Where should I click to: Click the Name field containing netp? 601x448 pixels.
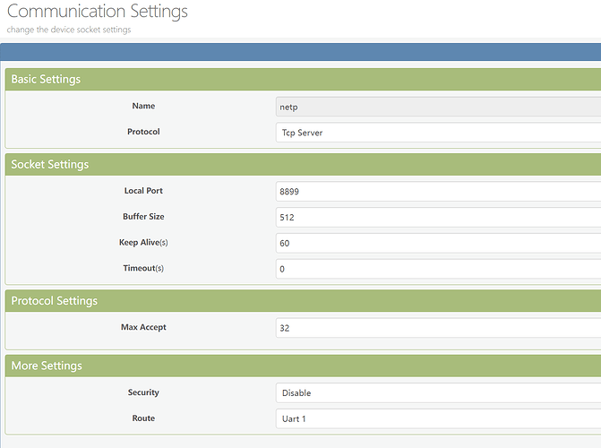[x=438, y=107]
